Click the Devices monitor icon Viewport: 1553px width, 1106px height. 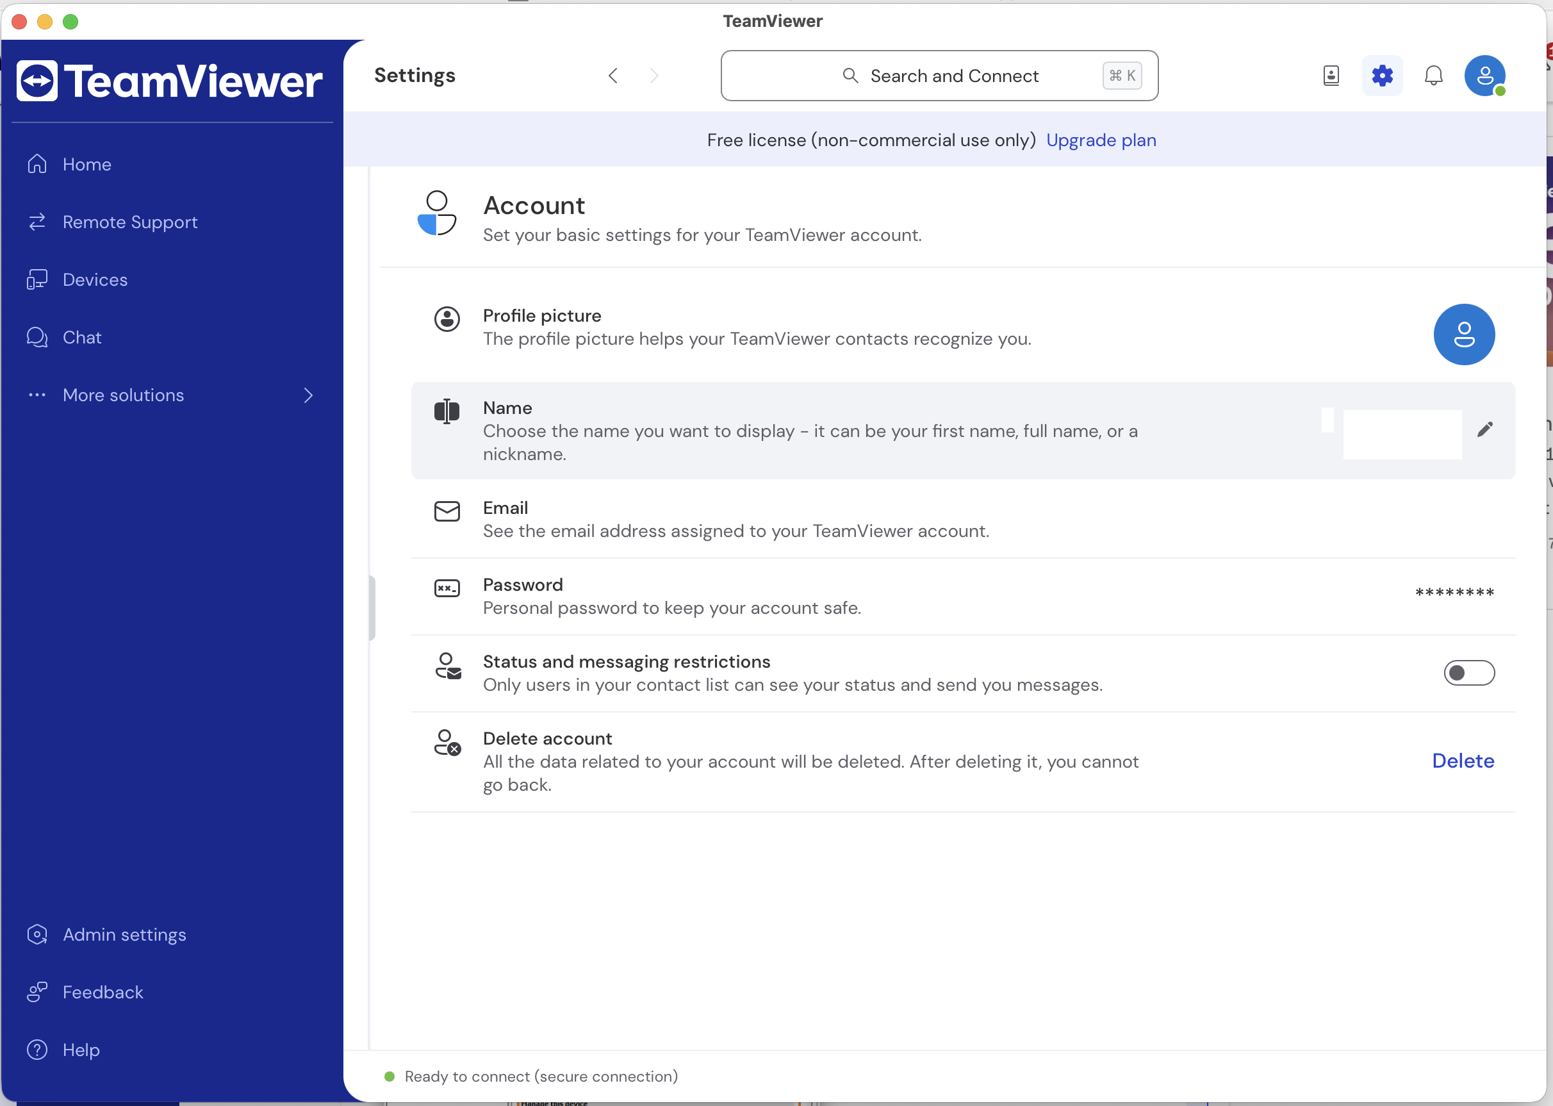tap(37, 280)
